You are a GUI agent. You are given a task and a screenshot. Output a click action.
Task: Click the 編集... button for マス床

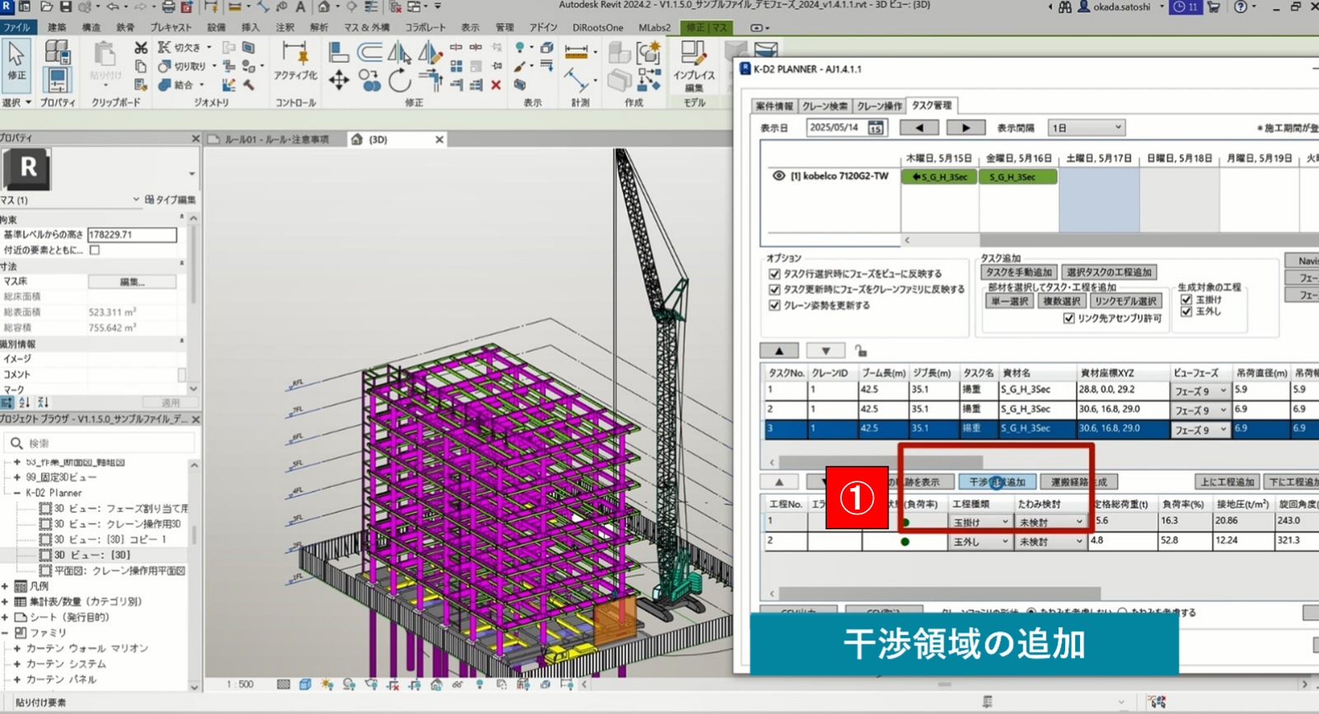(132, 282)
